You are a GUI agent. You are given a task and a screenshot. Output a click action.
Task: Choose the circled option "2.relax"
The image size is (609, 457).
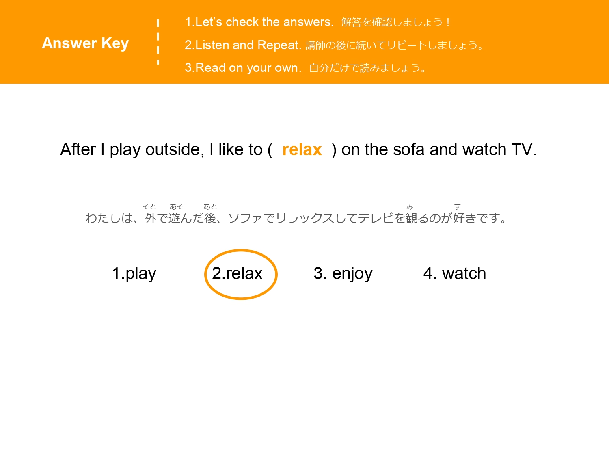coord(238,273)
